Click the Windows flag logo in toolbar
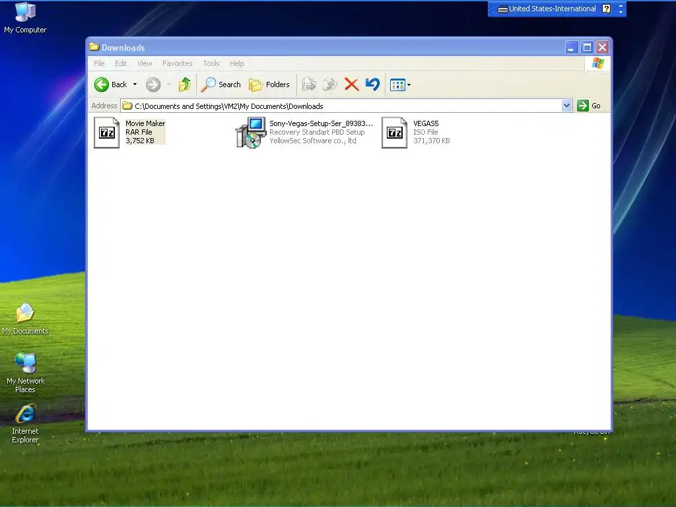This screenshot has height=507, width=676. pyautogui.click(x=598, y=63)
